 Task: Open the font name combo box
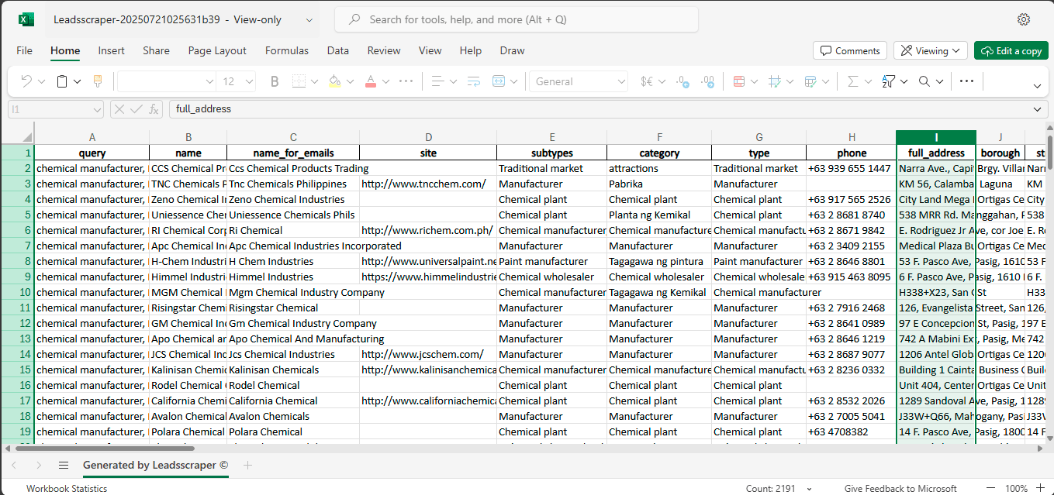coord(166,81)
